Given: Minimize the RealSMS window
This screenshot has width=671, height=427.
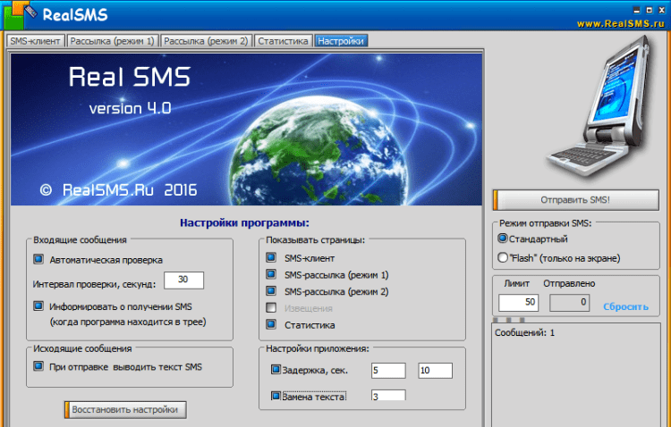Looking at the screenshot, I should tap(637, 10).
